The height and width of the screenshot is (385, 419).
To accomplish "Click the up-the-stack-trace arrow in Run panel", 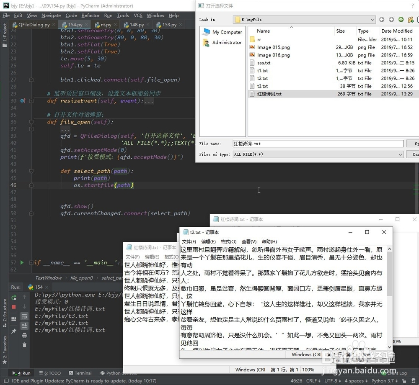I will point(24,297).
